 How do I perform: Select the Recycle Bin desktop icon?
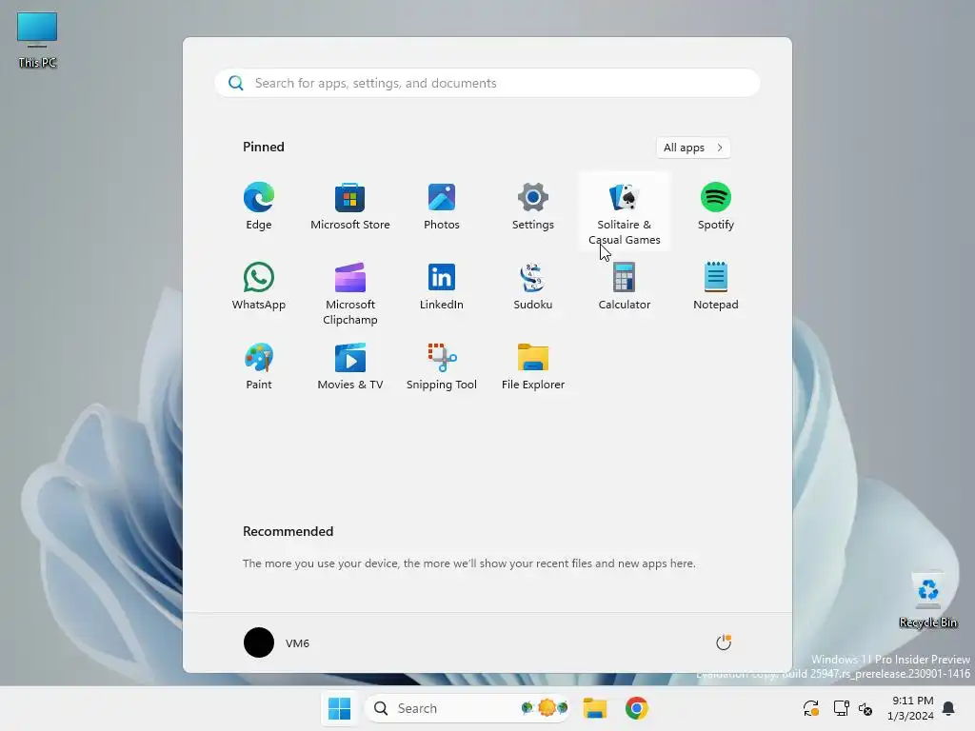coord(927,600)
